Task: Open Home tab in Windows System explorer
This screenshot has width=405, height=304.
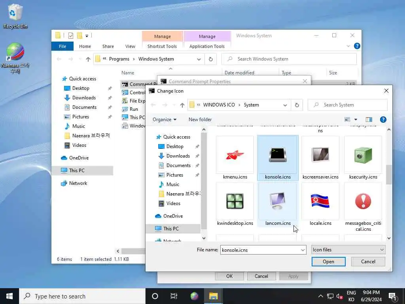Action: 85,46
